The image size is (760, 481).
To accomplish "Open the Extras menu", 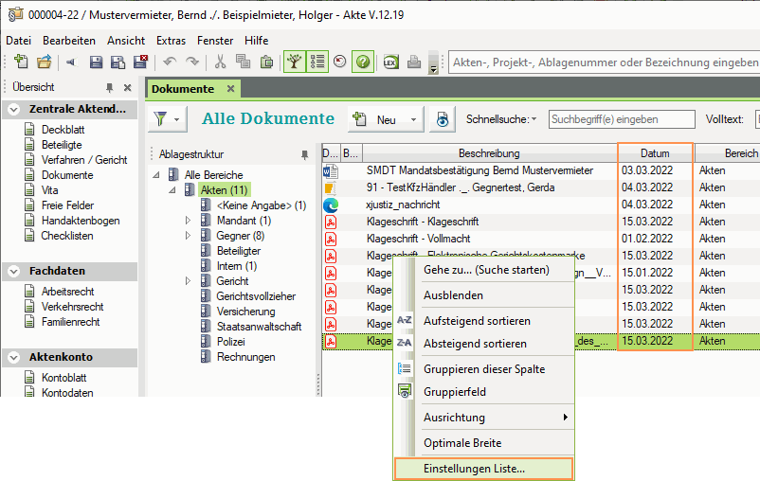I will [171, 41].
